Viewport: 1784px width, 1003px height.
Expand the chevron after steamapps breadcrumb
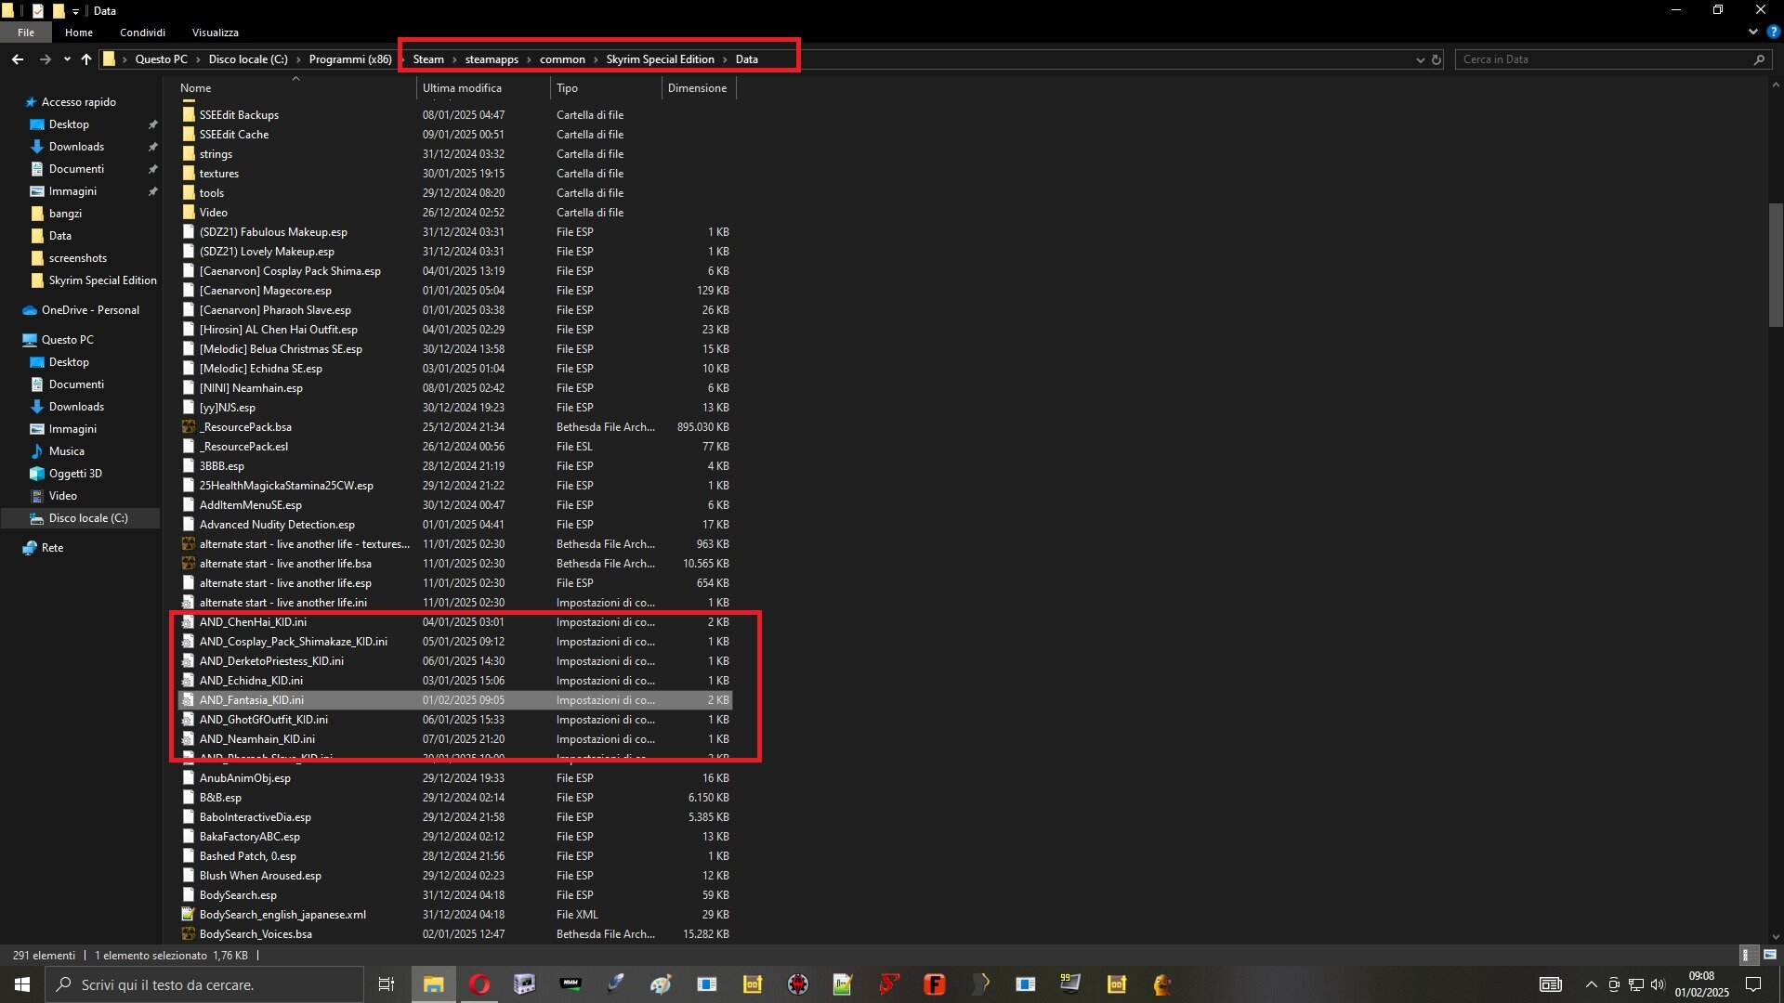tap(530, 59)
